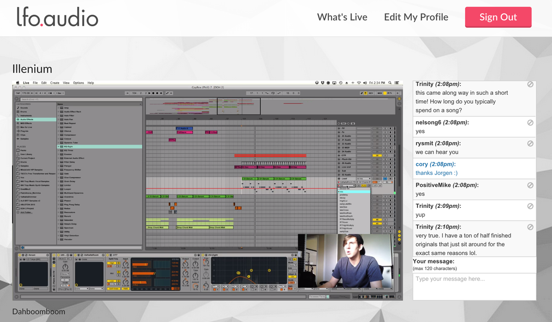Click the Auto monitor button on Lead track
Screen dimensions: 552x322
pyautogui.click(x=364, y=186)
